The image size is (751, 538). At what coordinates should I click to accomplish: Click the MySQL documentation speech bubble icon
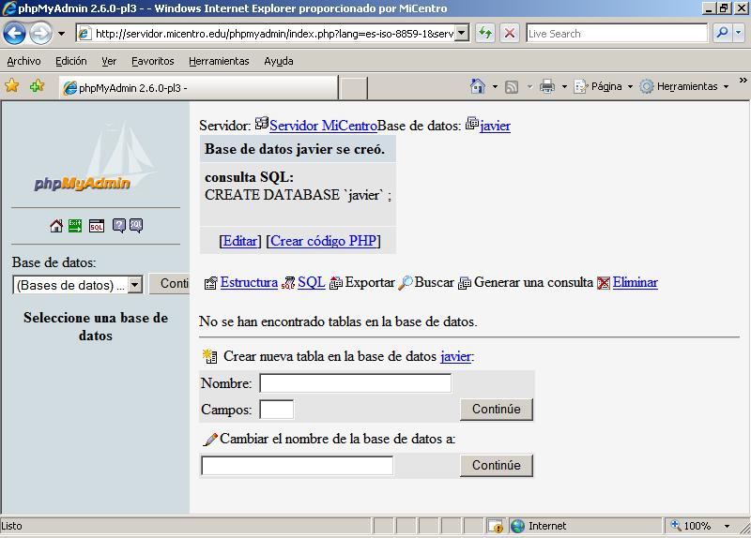(136, 226)
